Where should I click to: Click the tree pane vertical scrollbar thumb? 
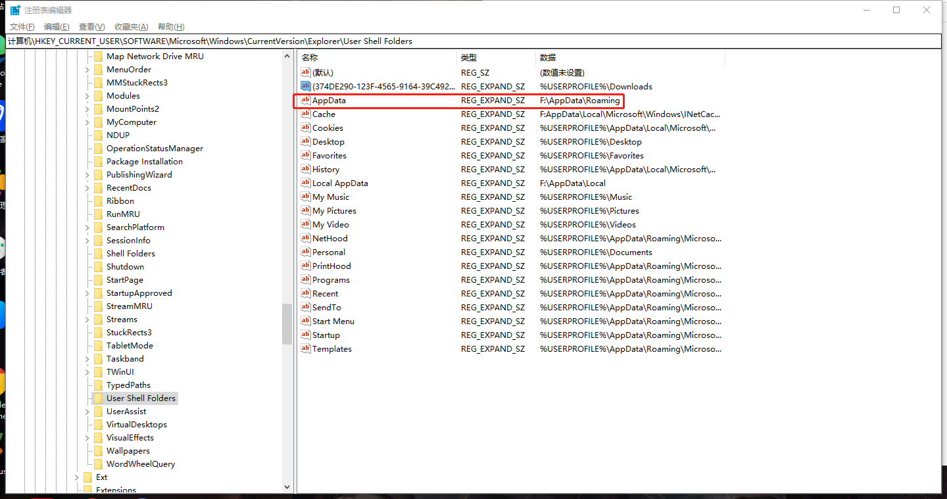point(287,323)
